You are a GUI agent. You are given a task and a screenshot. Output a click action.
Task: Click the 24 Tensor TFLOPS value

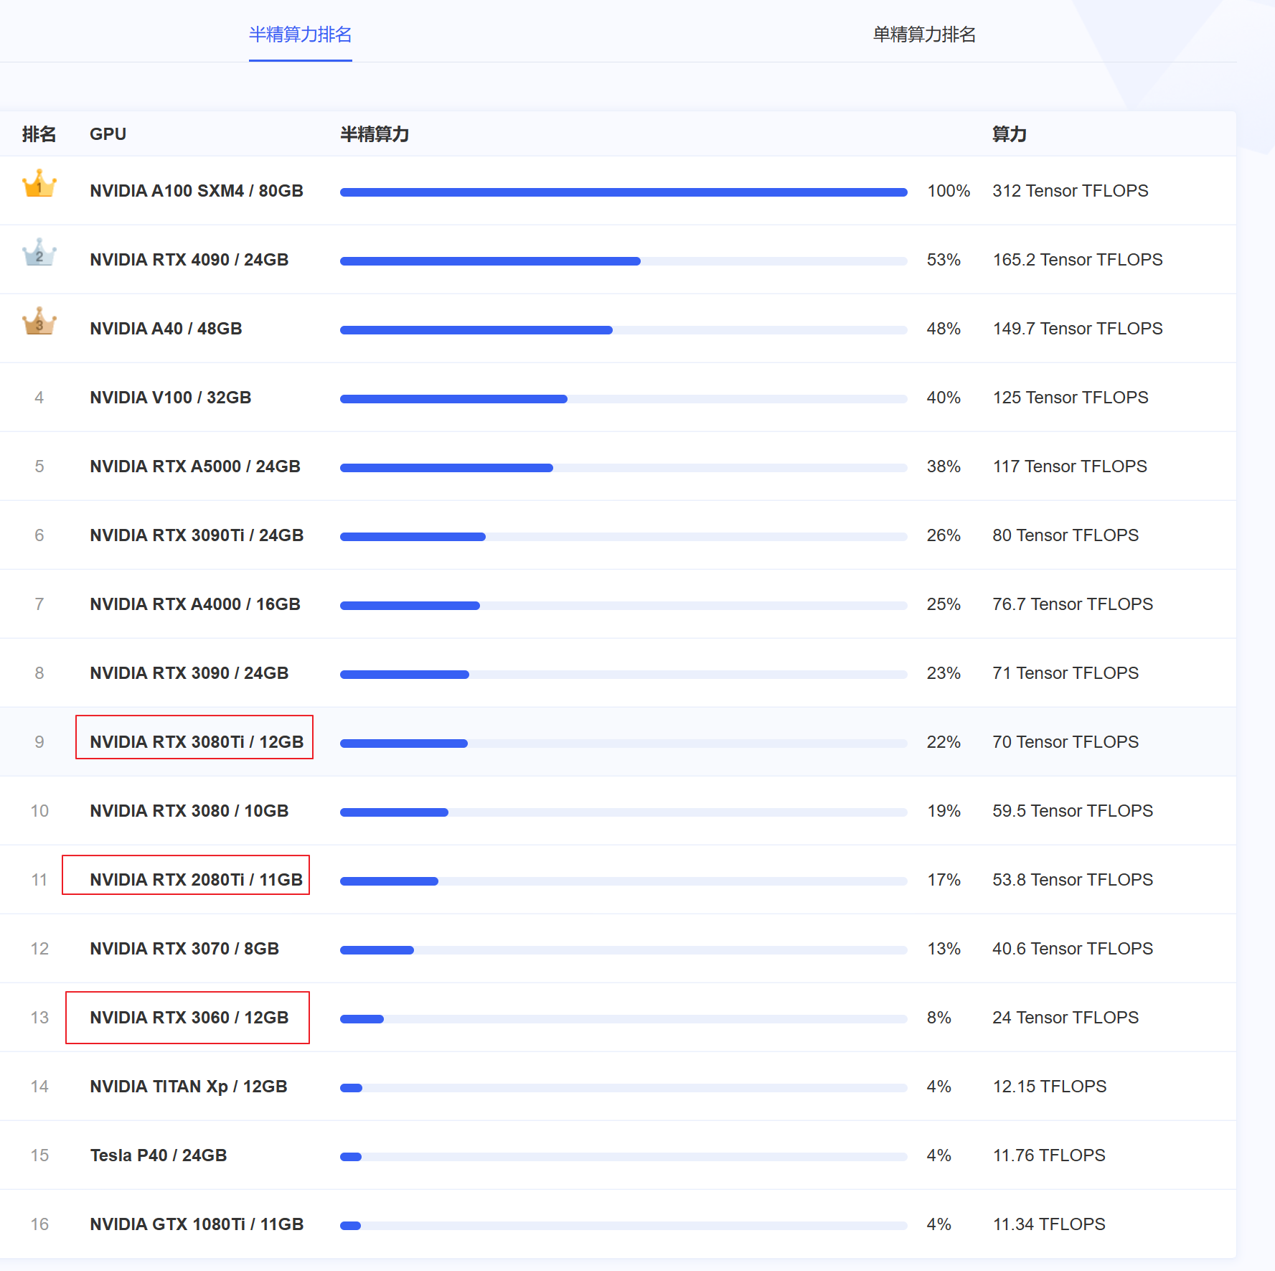pyautogui.click(x=1065, y=1018)
